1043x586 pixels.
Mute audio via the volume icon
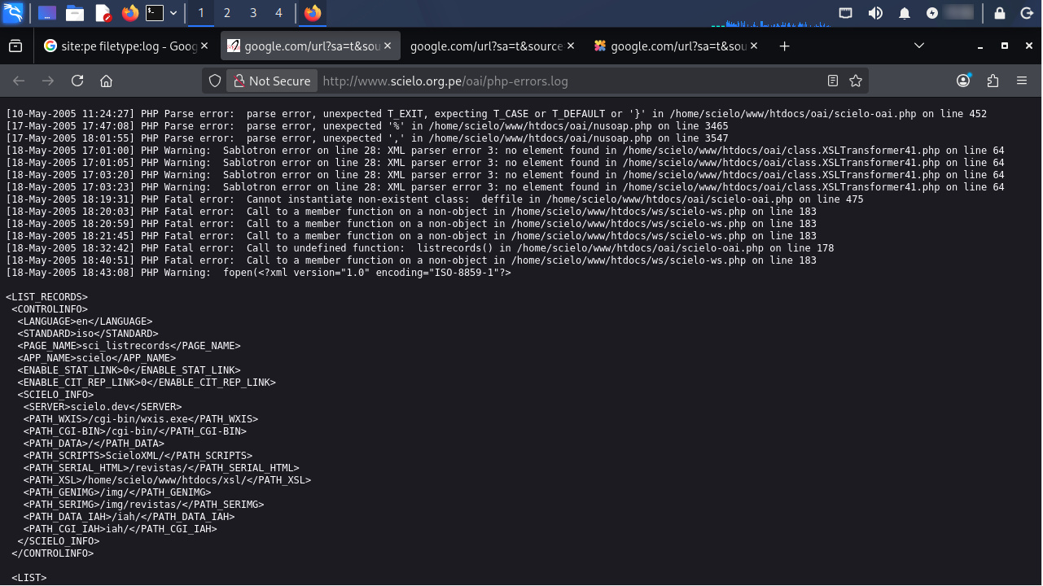(x=875, y=13)
